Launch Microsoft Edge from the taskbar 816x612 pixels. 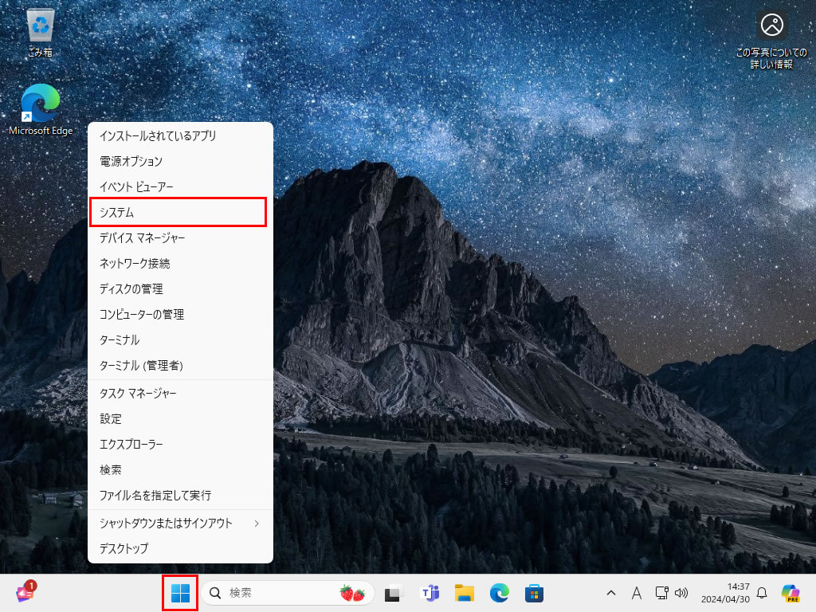(499, 593)
